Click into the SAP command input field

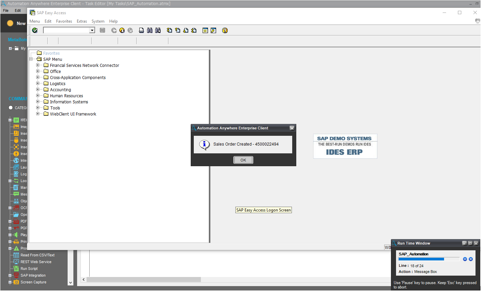[x=66, y=30]
